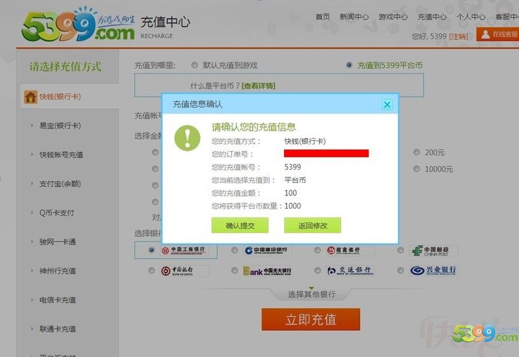The image size is (519, 357).
Task: Click the 注销 logout link
Action: (459, 36)
